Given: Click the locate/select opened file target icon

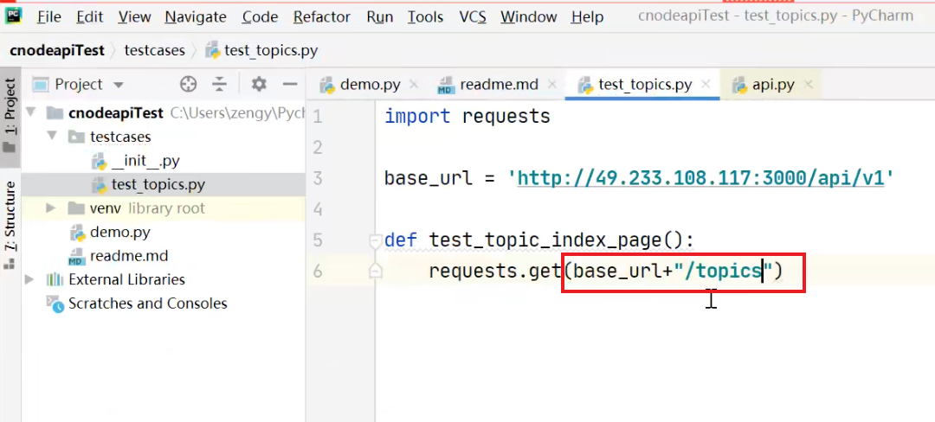Looking at the screenshot, I should coord(189,85).
